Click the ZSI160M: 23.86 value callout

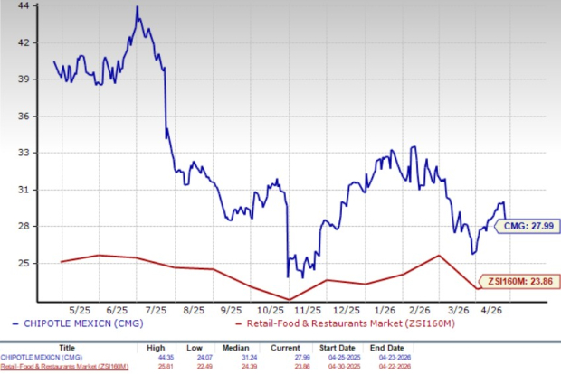pos(529,280)
